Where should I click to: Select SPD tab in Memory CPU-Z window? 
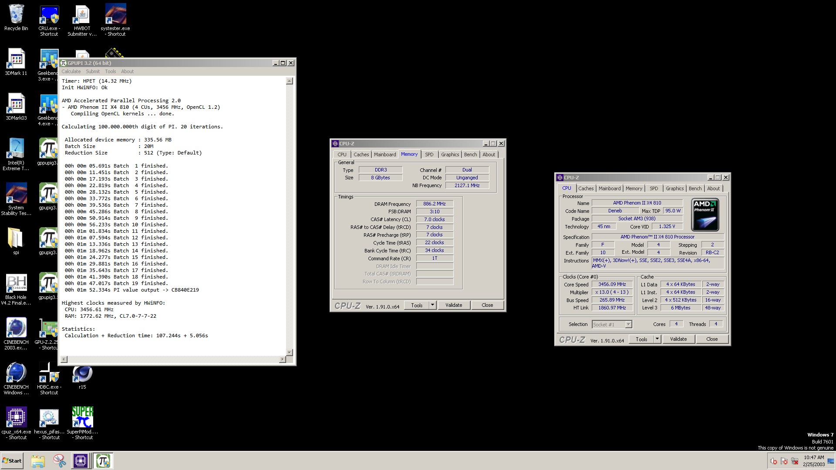click(429, 154)
